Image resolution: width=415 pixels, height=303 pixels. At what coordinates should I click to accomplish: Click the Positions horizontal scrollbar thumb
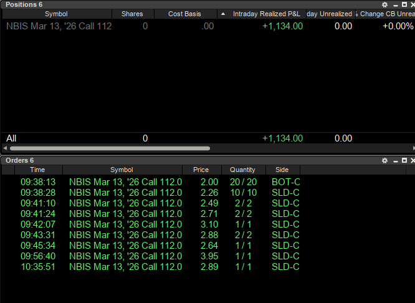point(110,148)
